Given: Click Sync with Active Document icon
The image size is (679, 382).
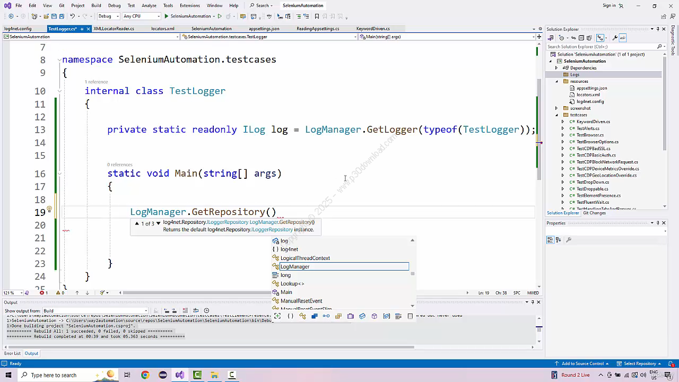Looking at the screenshot, I should coord(573,38).
